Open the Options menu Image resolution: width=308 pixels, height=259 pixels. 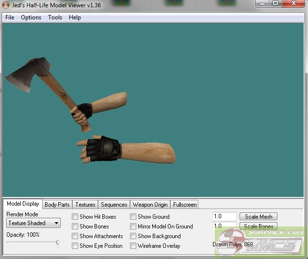pos(31,17)
